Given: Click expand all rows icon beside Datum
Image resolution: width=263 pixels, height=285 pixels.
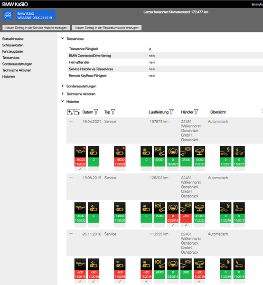Looking at the screenshot, I should (x=70, y=112).
